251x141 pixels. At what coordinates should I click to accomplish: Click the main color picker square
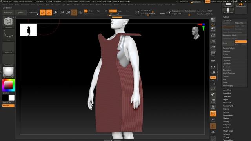(8, 85)
